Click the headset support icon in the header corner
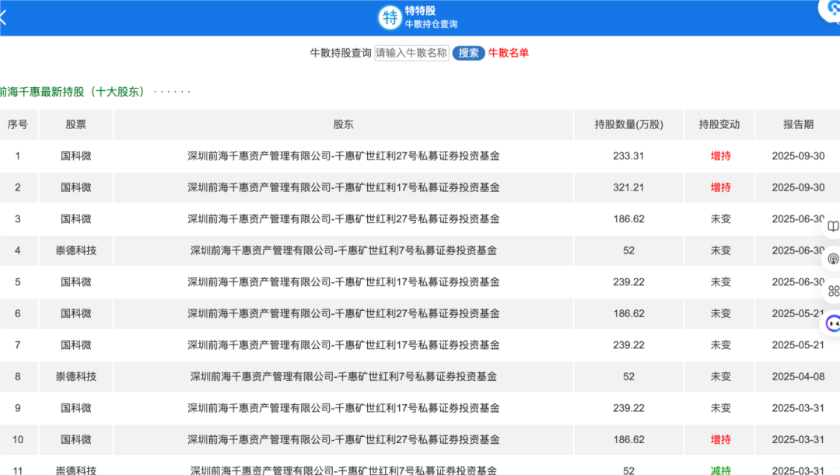840x475 pixels. click(832, 9)
